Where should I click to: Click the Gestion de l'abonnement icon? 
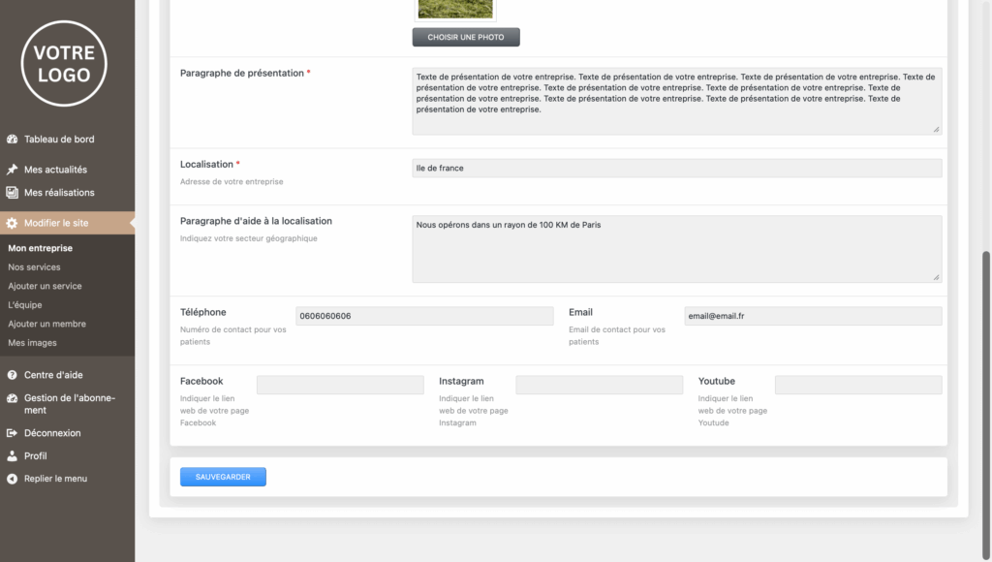(x=13, y=398)
